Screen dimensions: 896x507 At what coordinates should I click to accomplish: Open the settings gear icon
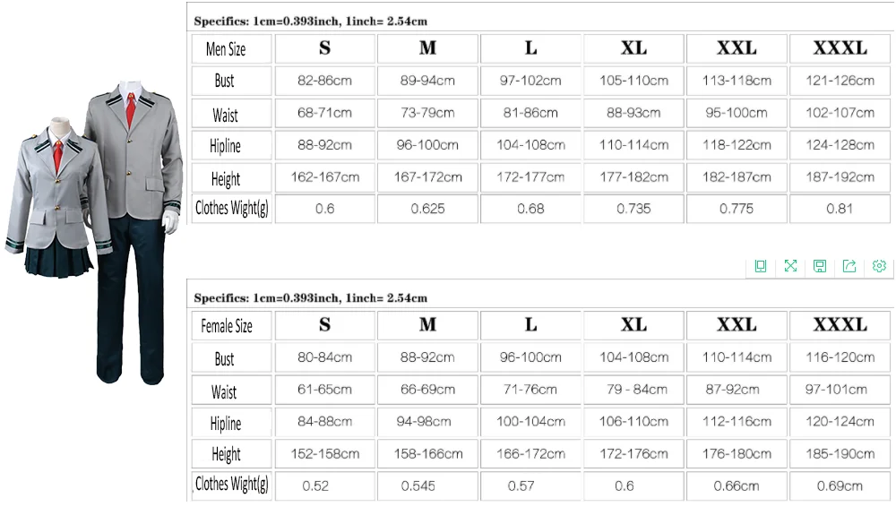(x=879, y=266)
